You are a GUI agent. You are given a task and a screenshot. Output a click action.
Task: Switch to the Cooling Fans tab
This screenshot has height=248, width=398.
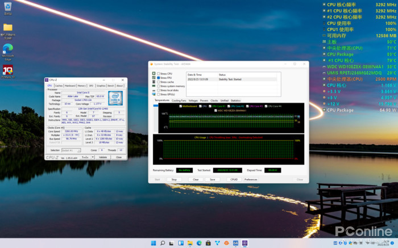[179, 100]
